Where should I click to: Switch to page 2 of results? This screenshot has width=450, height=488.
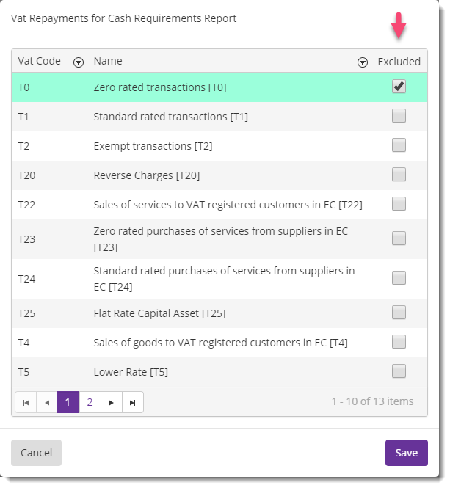click(90, 402)
